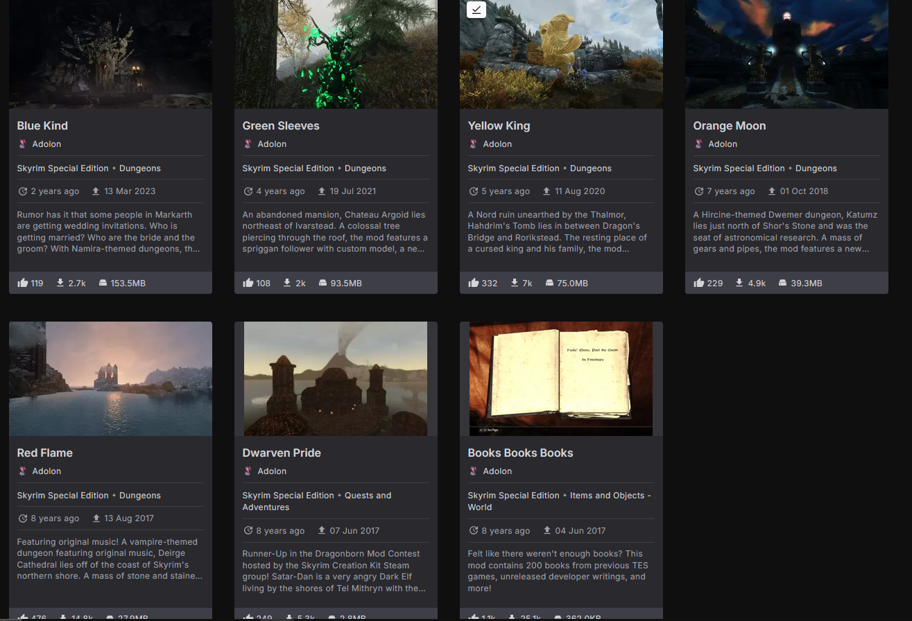Click Red Flame cathedral thumbnail

click(x=110, y=378)
